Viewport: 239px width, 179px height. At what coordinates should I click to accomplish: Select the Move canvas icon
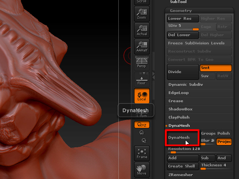tap(142, 170)
